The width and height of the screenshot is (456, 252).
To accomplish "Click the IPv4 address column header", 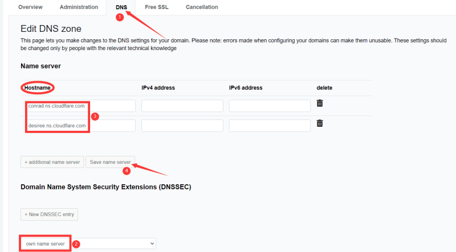I will click(x=158, y=88).
